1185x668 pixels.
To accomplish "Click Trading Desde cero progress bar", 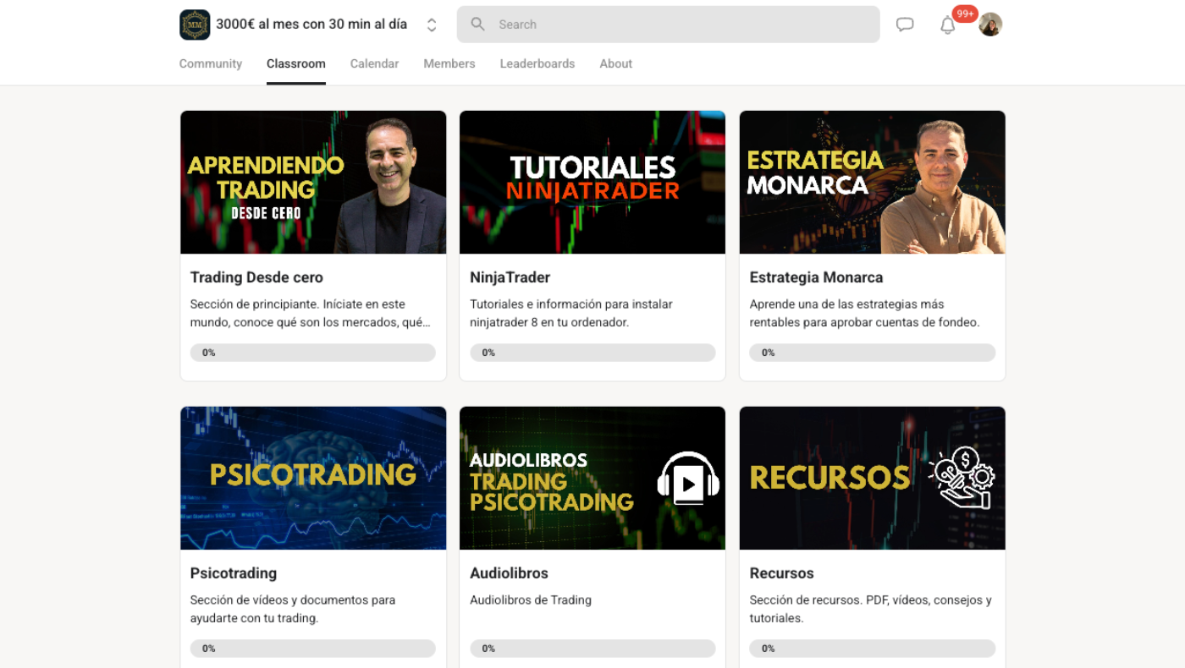I will [313, 353].
